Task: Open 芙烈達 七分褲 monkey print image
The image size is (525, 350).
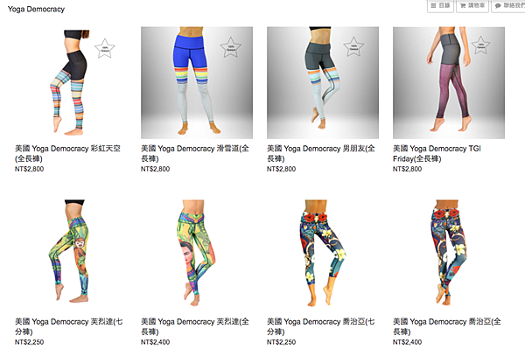Action: point(71,253)
